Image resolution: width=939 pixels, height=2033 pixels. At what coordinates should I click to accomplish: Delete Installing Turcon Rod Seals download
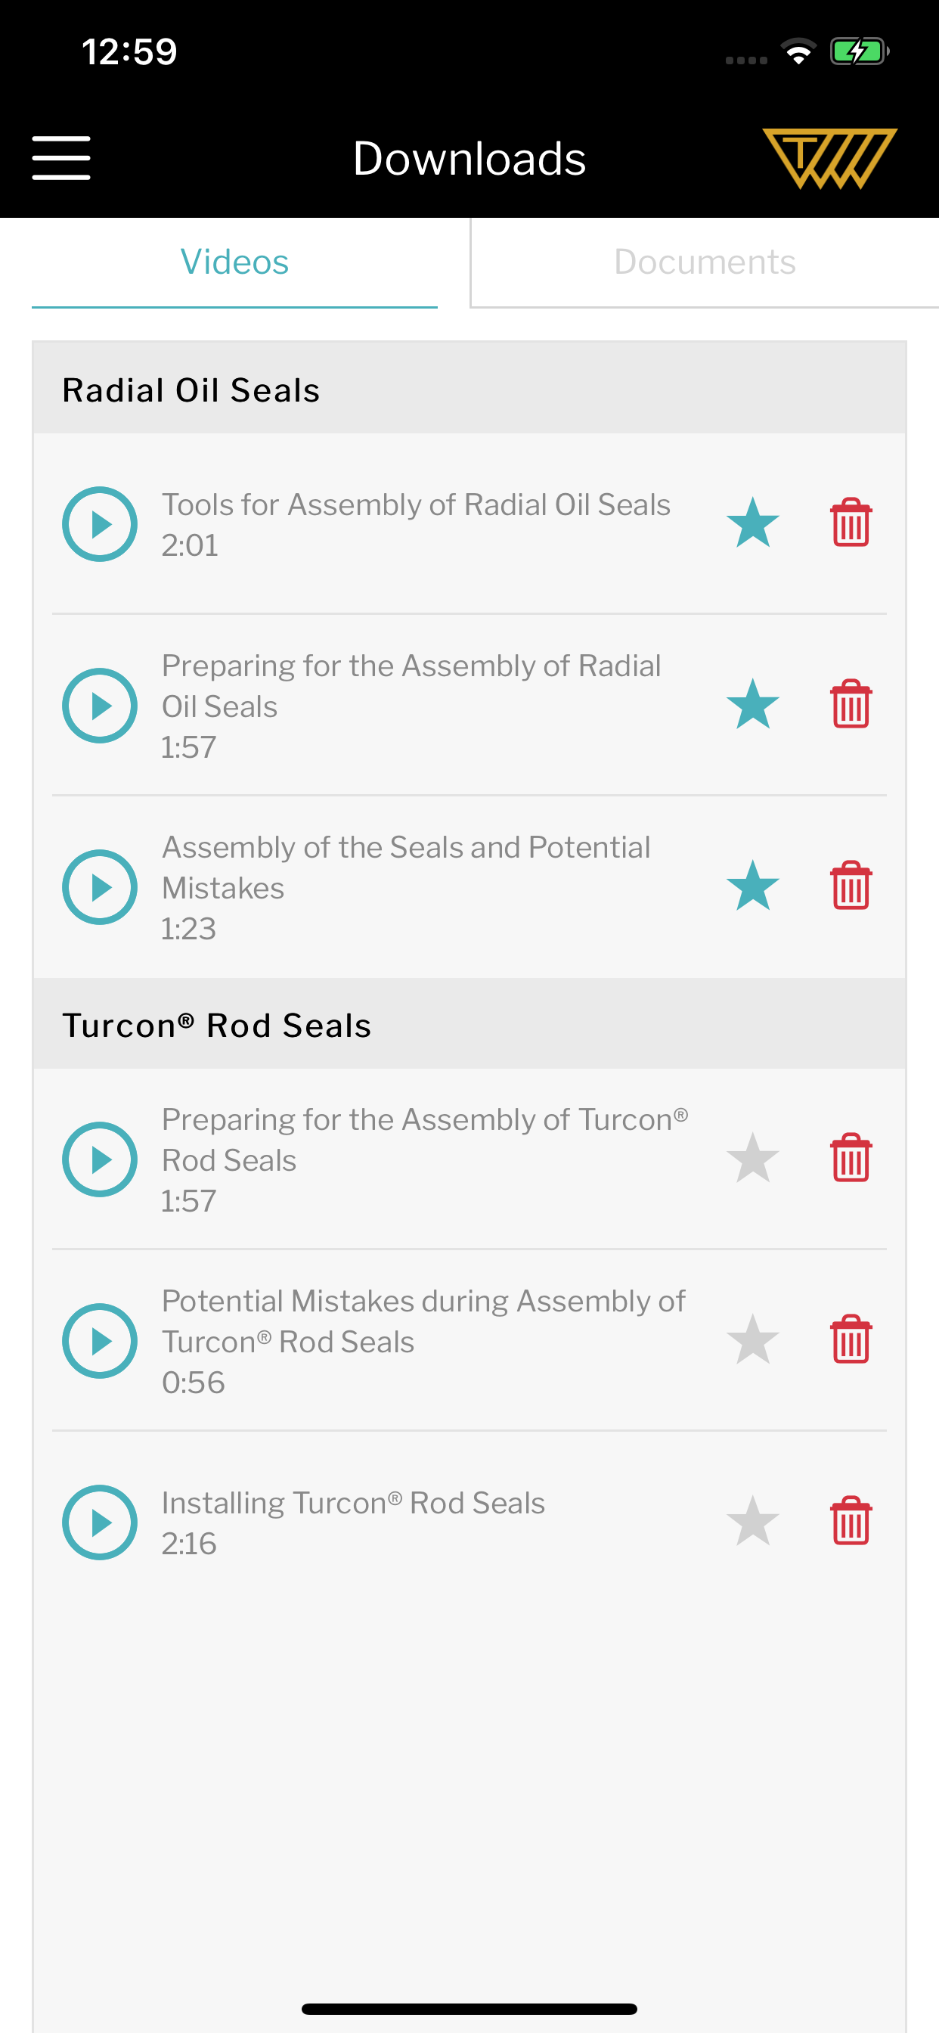point(851,1521)
